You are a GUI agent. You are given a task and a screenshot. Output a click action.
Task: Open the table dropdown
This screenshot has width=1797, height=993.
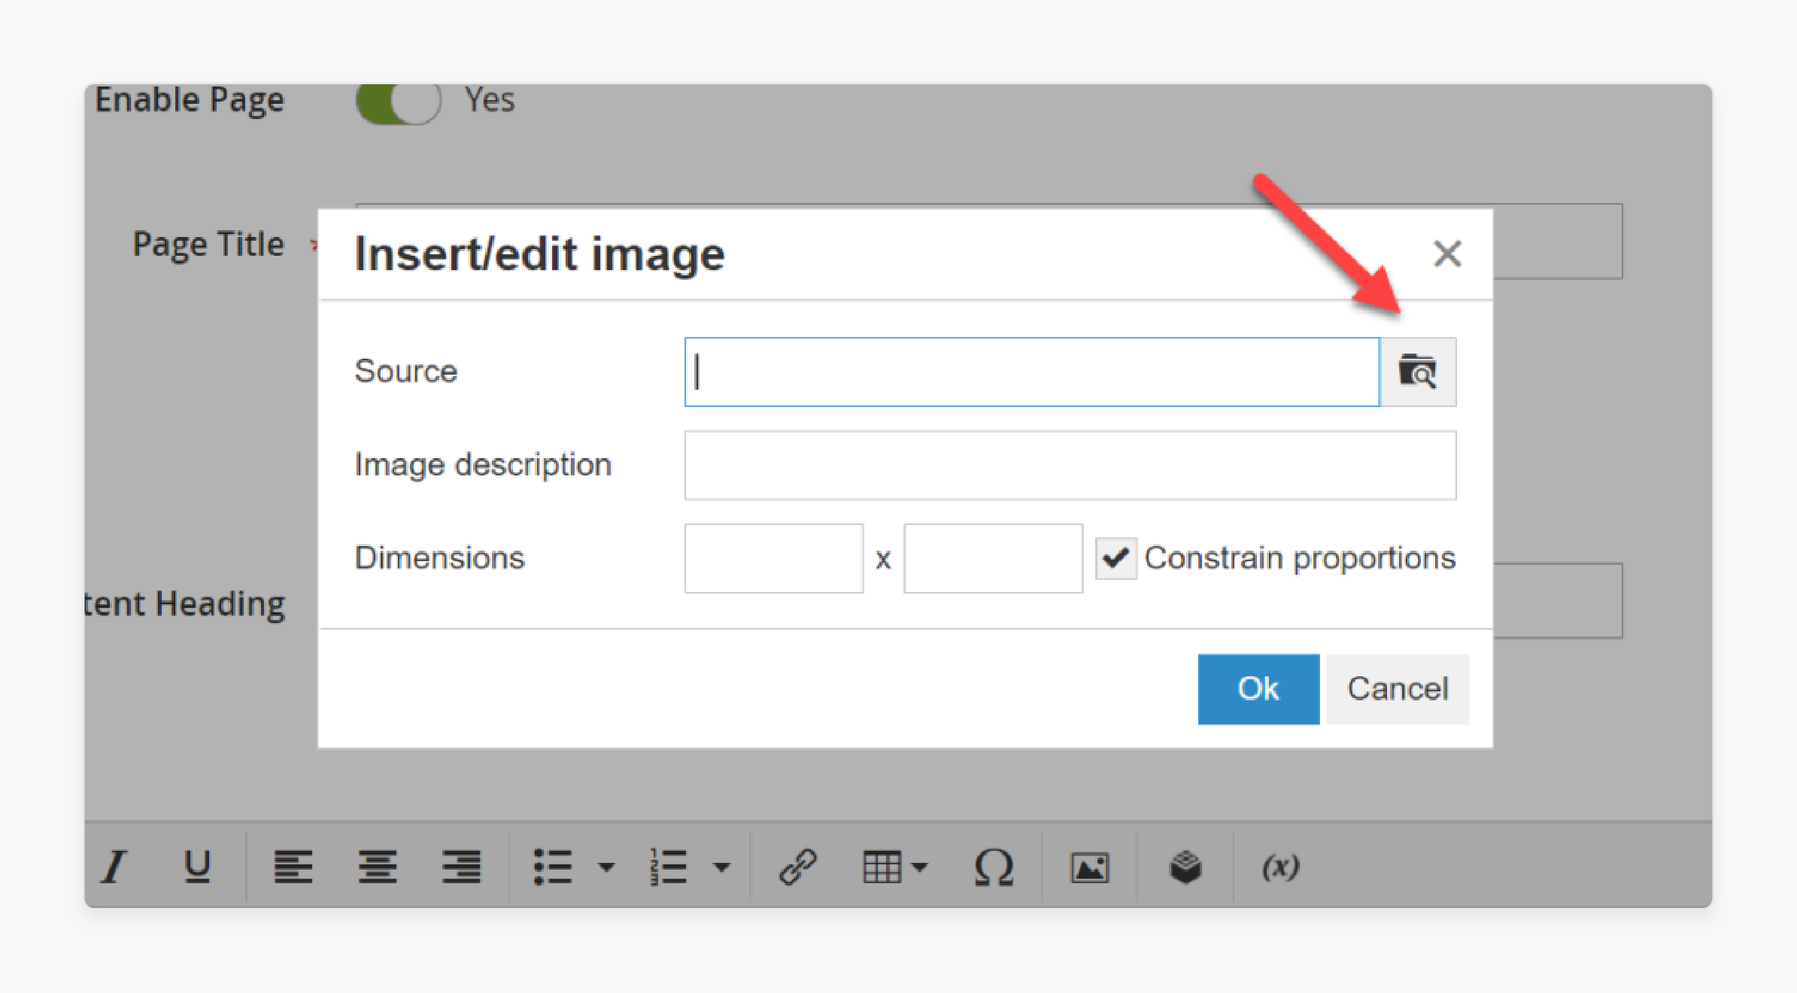pos(894,867)
